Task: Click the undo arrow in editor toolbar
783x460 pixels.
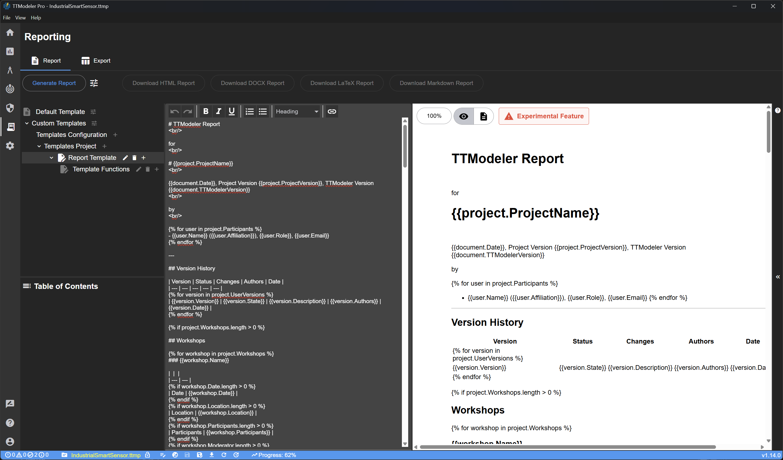Action: point(175,112)
